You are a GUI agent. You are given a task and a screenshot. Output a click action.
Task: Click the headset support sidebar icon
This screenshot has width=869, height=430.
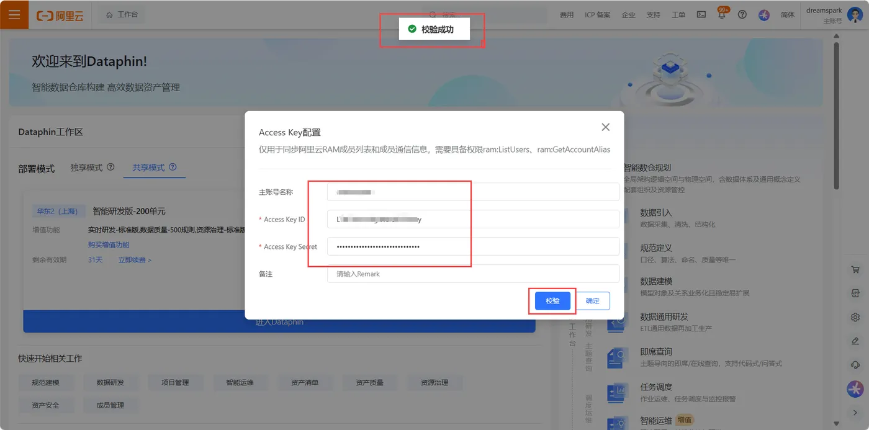click(855, 365)
